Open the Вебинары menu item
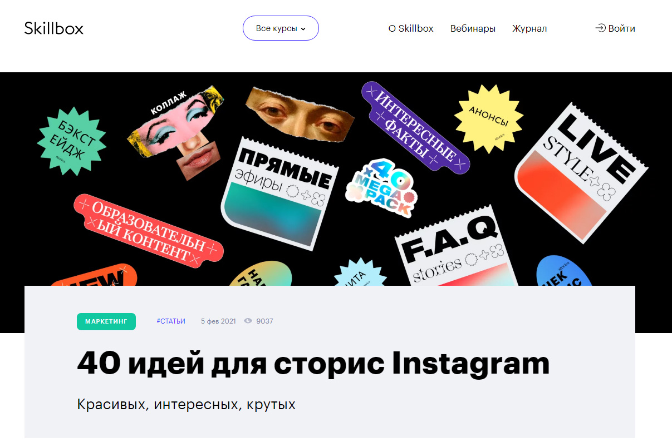This screenshot has width=672, height=447. [x=473, y=28]
